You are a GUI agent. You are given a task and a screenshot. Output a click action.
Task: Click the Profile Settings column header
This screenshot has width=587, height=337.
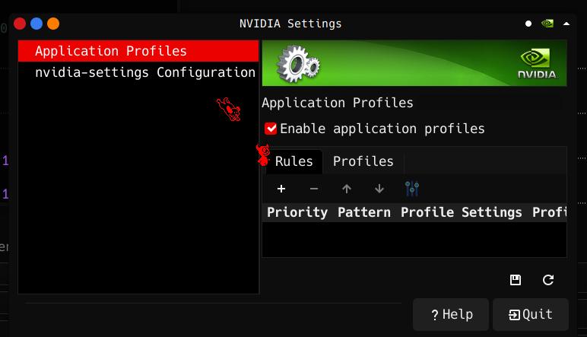click(462, 212)
